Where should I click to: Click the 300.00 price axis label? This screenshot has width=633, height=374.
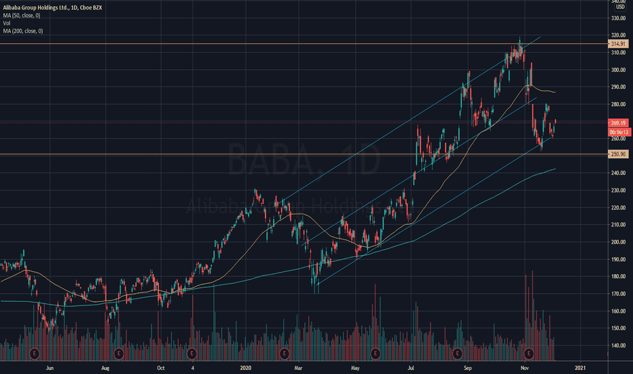[x=619, y=70]
